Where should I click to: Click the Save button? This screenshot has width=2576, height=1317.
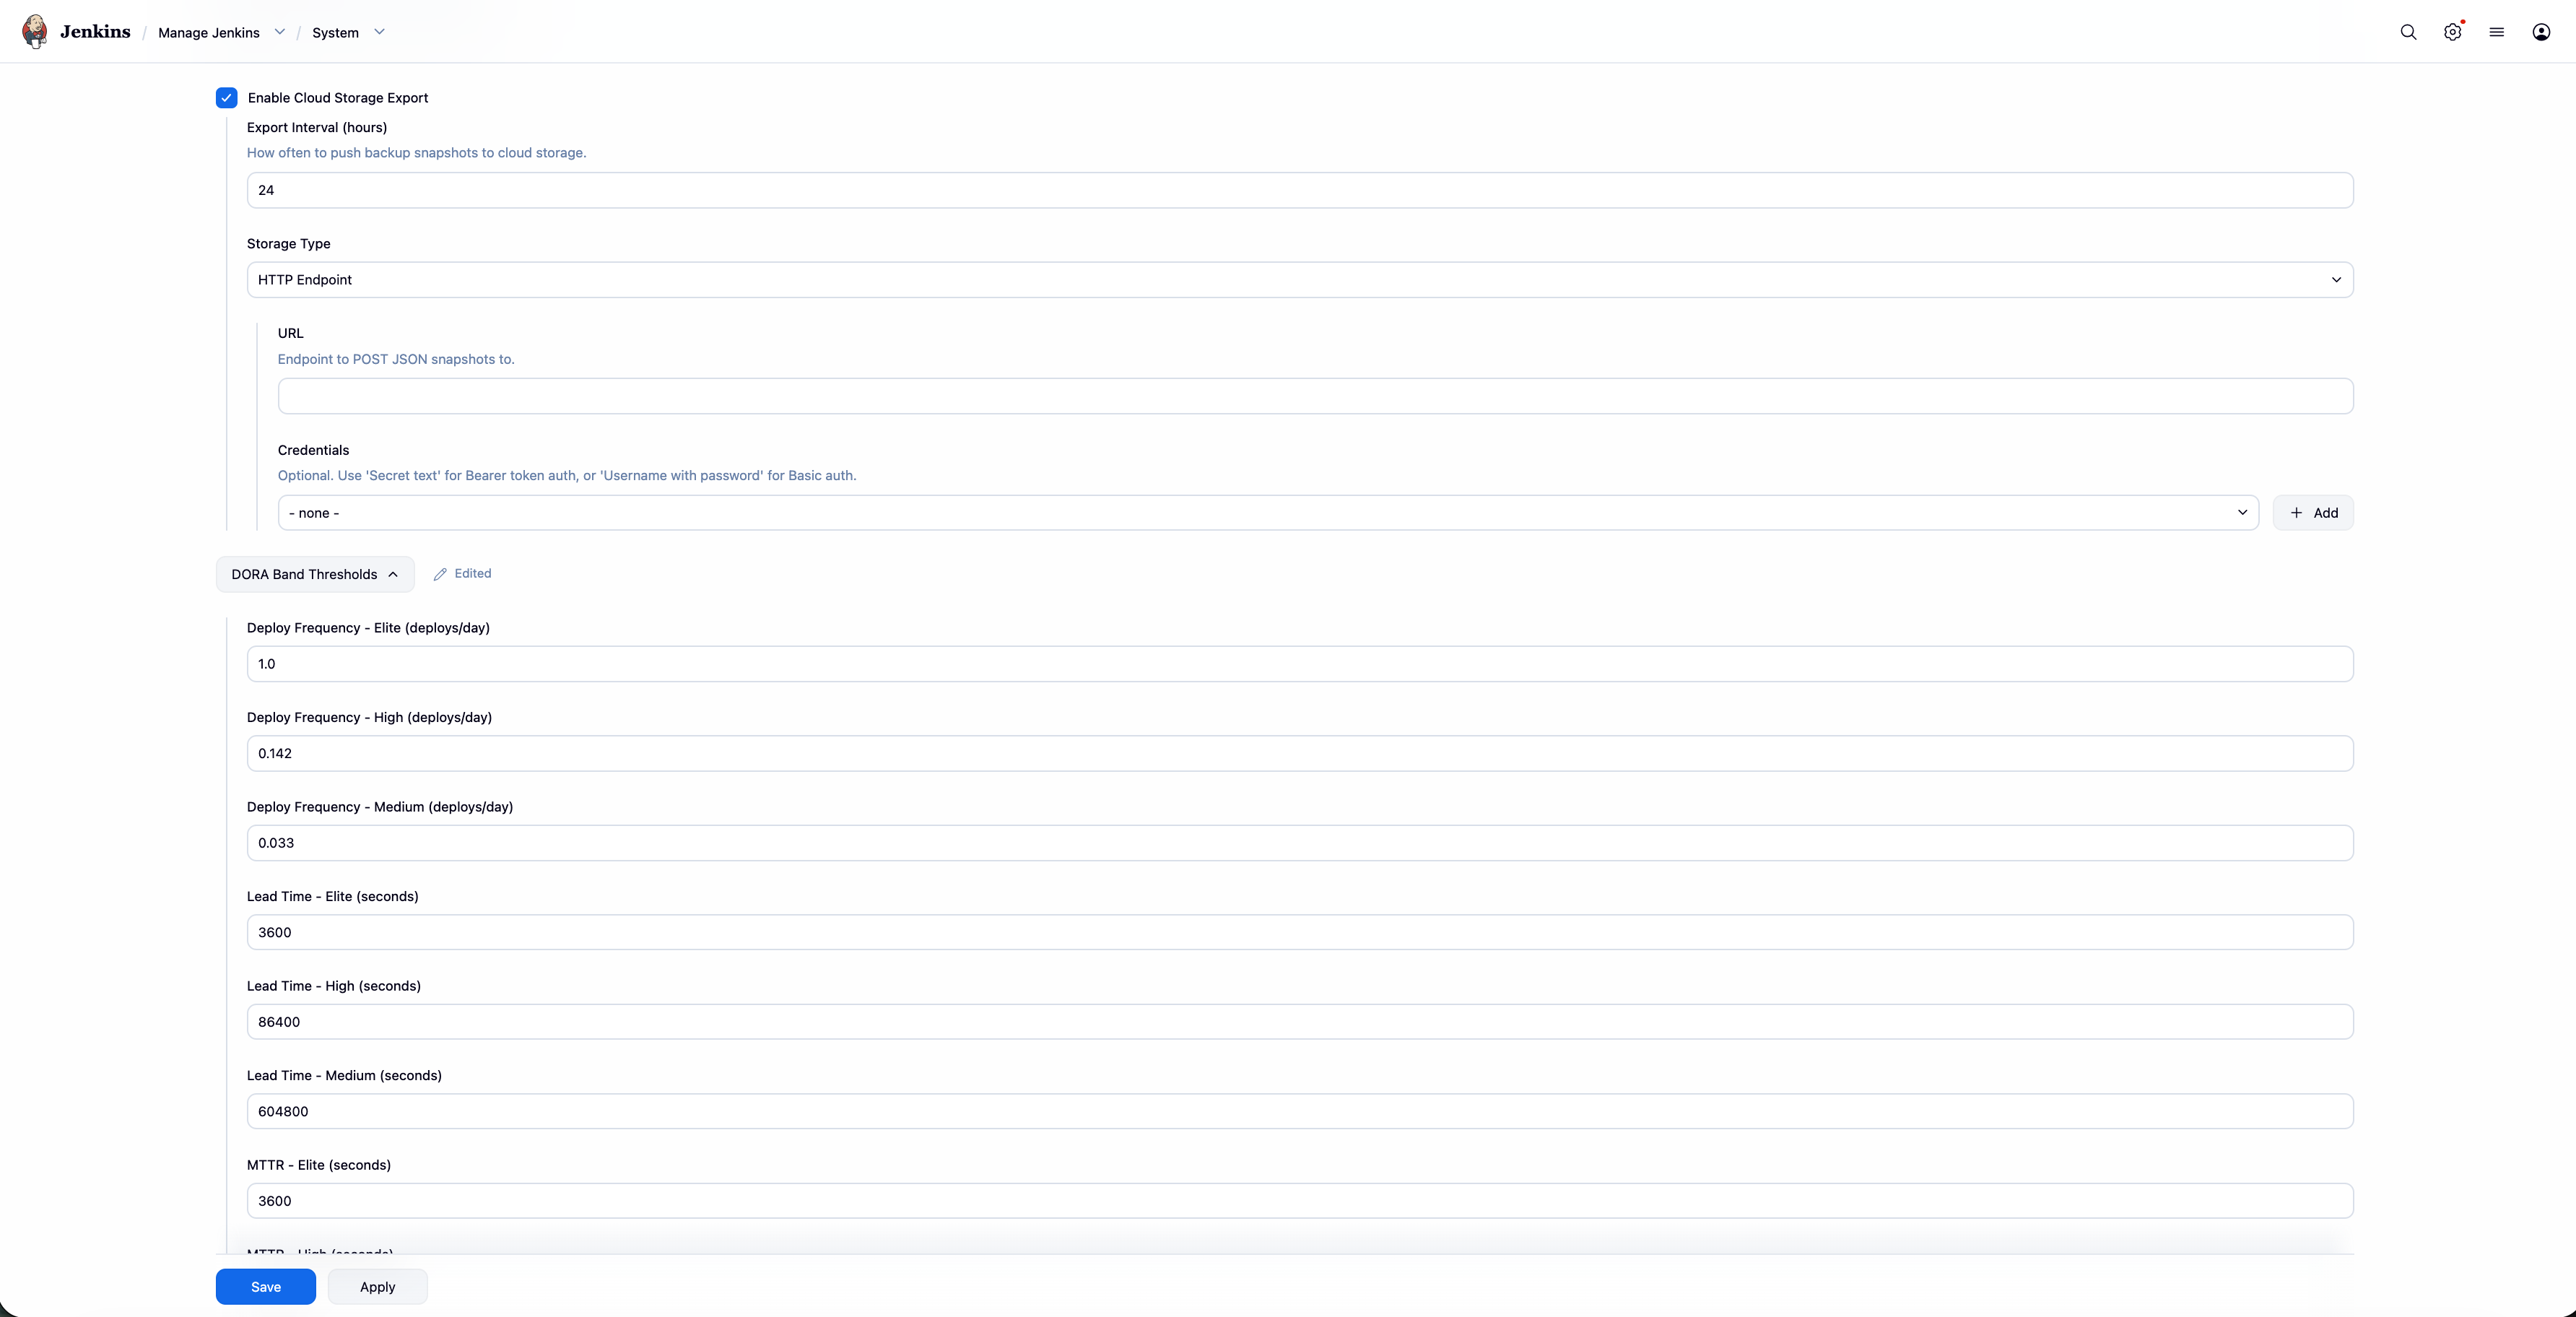click(x=266, y=1287)
